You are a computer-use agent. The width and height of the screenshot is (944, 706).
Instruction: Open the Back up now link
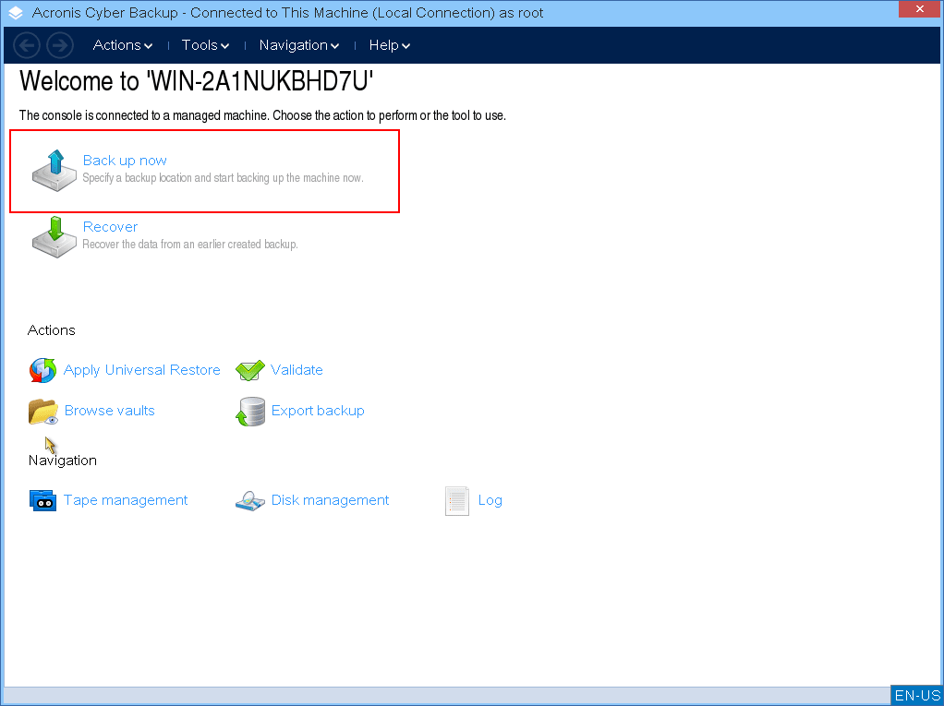point(125,161)
